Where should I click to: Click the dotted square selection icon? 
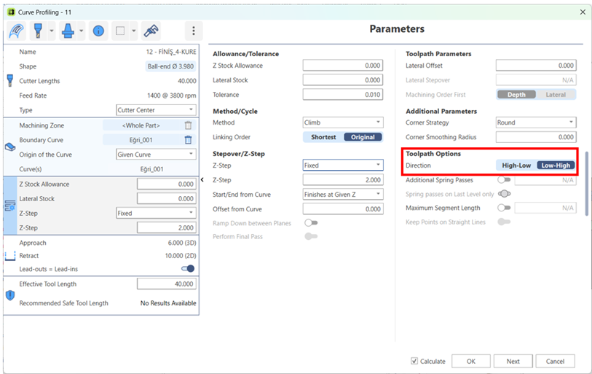120,31
